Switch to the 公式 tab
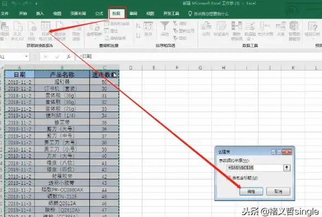322x217 pixels. point(99,14)
